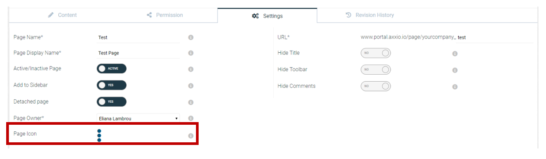Click the three-dot Page Icon picker
The width and height of the screenshot is (546, 159).
(99, 135)
